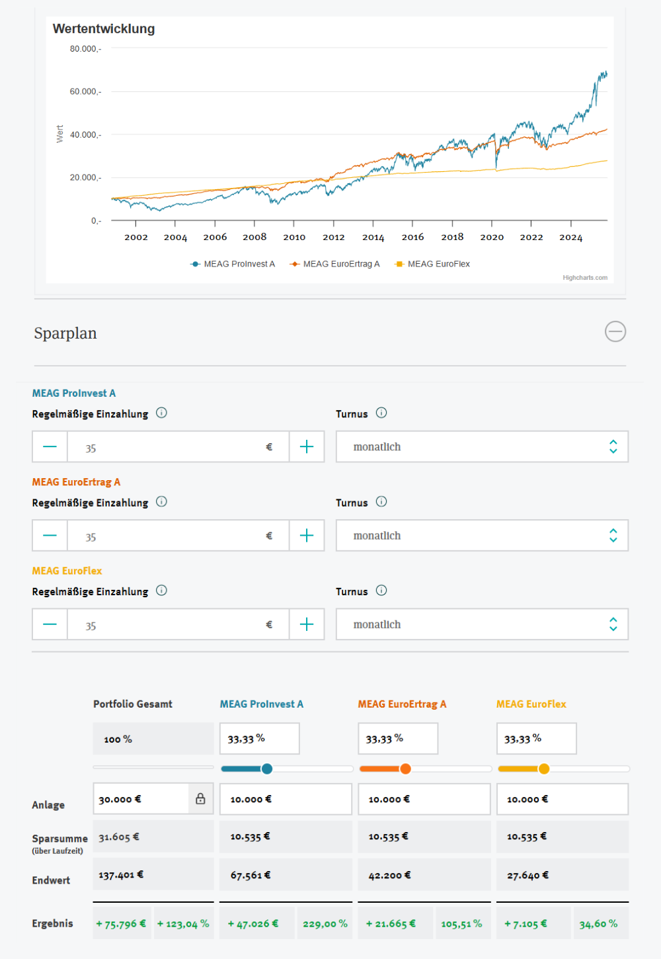The image size is (661, 959).
Task: Decrease MEAG ProInvest A deposit with minus
Action: [50, 447]
